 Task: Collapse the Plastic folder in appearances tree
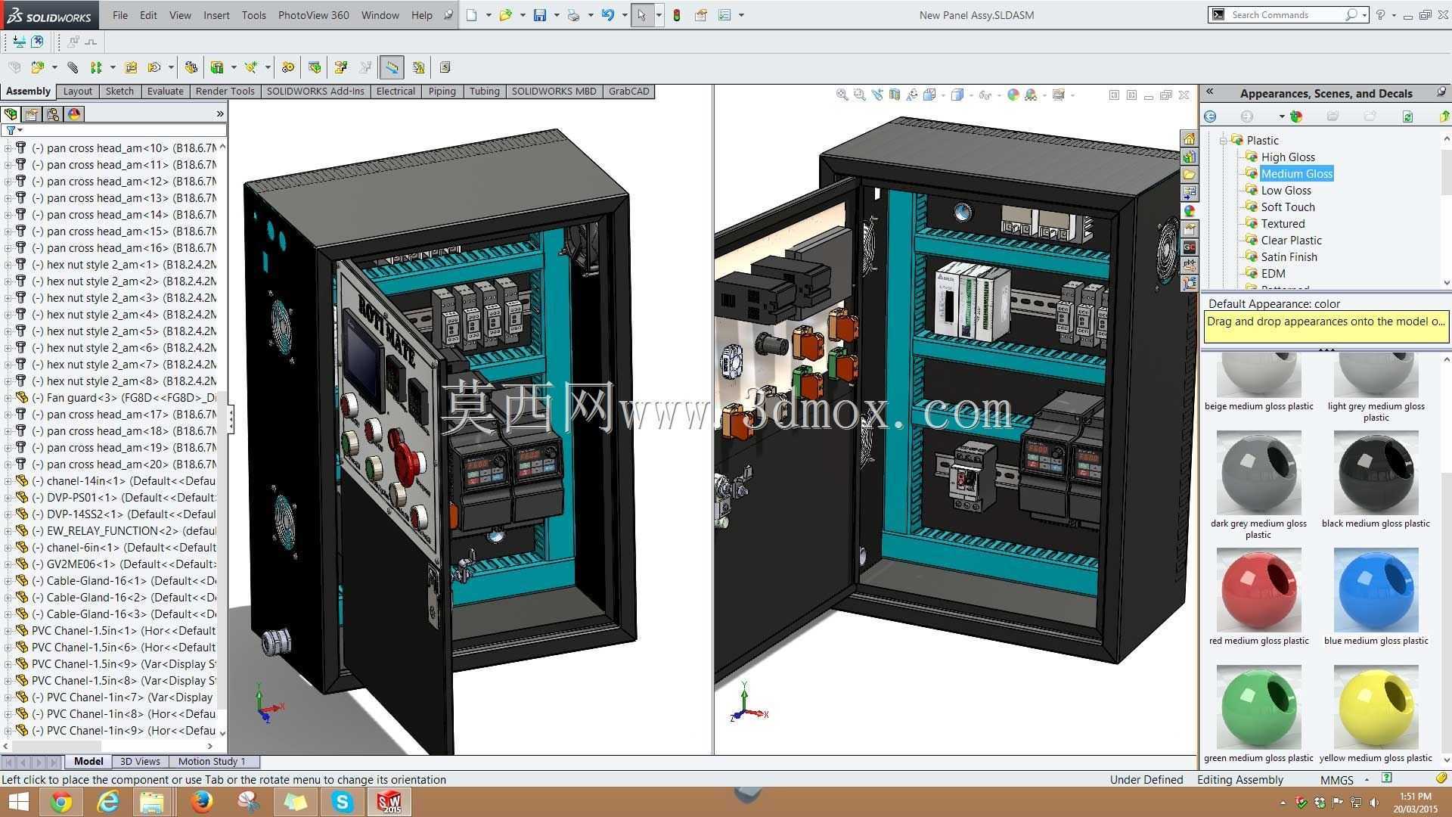pyautogui.click(x=1222, y=140)
